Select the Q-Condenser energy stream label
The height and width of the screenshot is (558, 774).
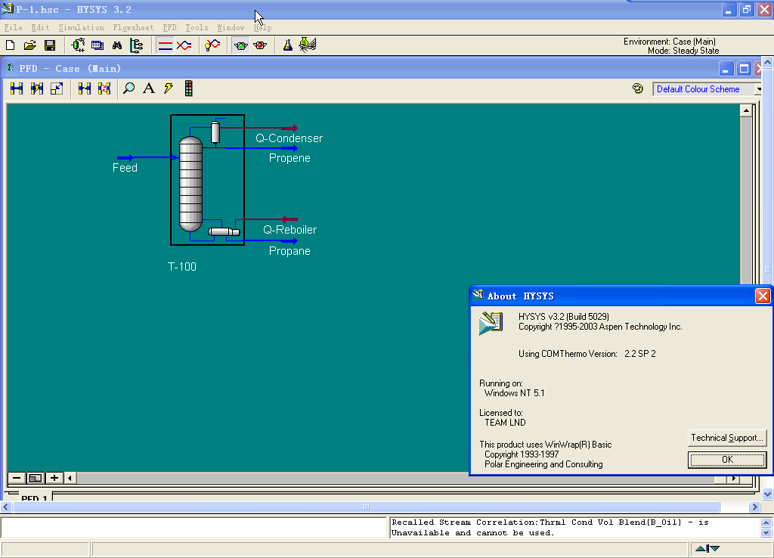[289, 138]
